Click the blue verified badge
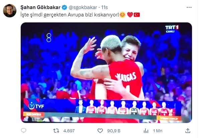Screen dimensions: 200x138 [65, 7]
